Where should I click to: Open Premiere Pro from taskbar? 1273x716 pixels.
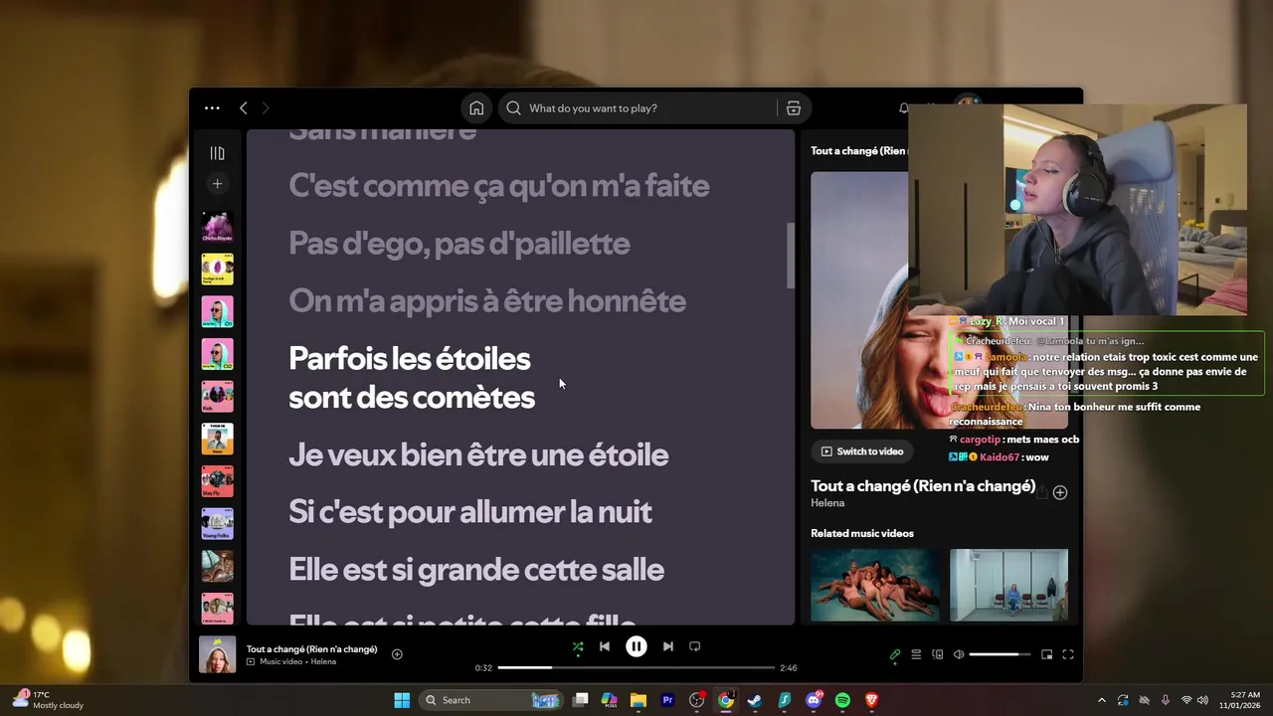click(x=667, y=700)
